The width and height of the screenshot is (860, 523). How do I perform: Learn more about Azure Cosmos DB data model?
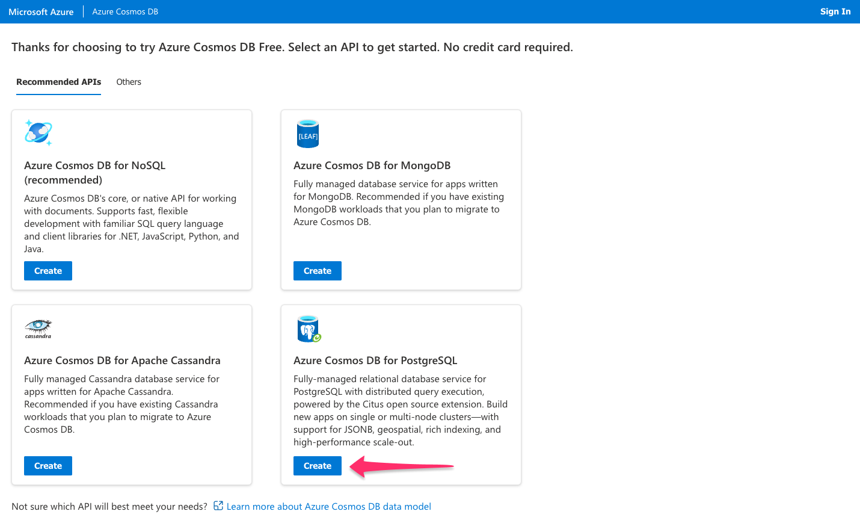328,506
